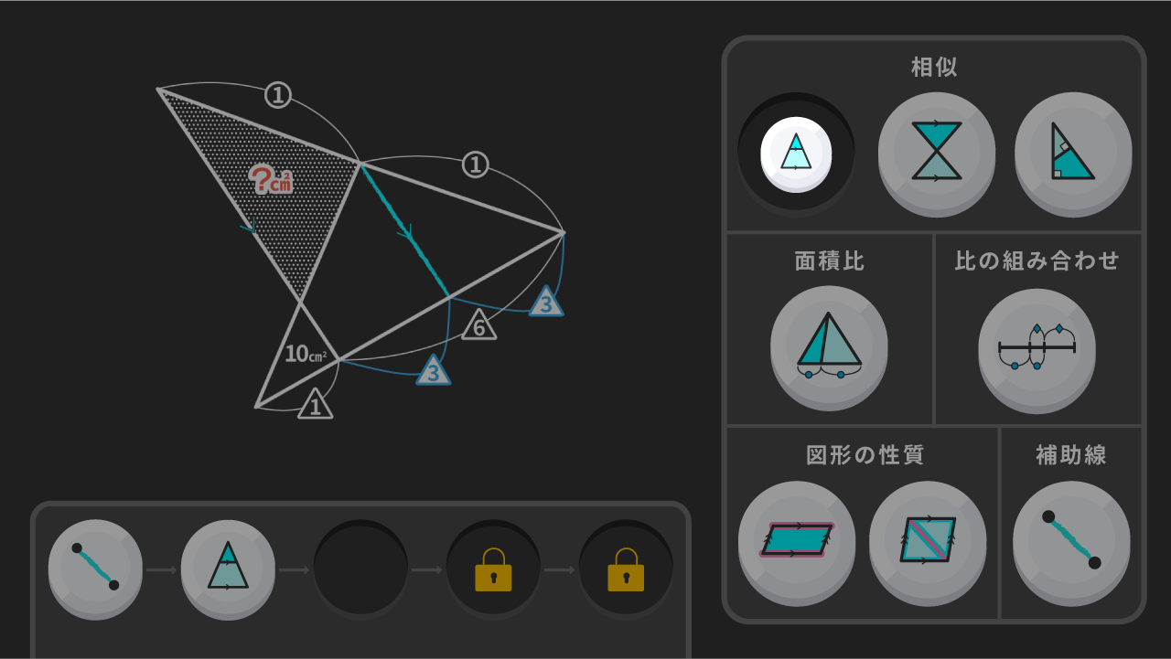Click the triangle ratio label 1 at bottom
The height and width of the screenshot is (659, 1171).
coord(316,405)
